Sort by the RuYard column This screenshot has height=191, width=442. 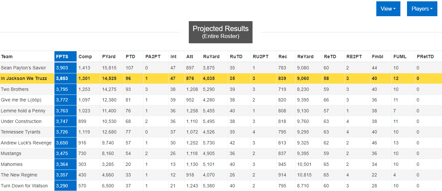[x=211, y=57]
